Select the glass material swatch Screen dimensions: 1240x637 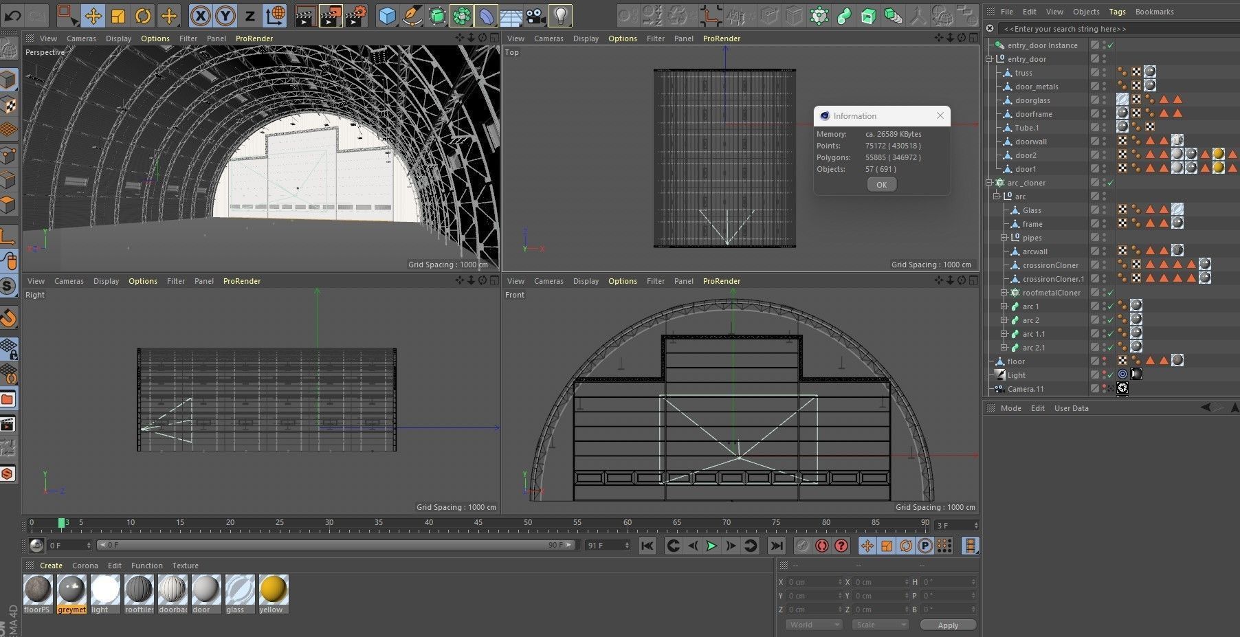coord(239,594)
